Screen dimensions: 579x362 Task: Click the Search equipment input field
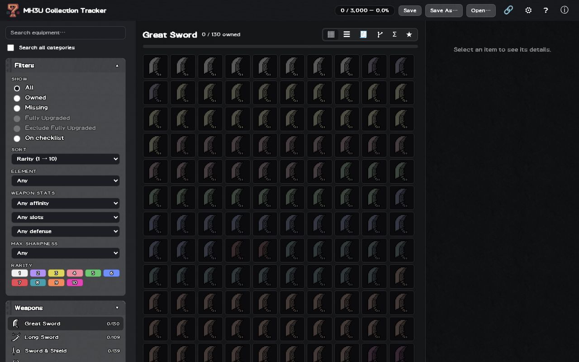coord(66,33)
